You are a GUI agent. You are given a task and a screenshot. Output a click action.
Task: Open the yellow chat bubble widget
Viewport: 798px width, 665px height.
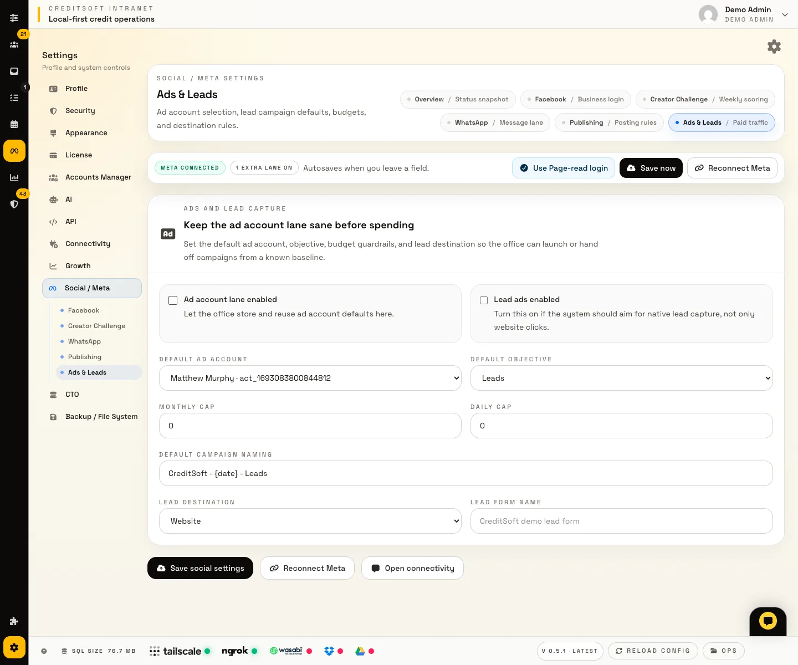coord(768,621)
